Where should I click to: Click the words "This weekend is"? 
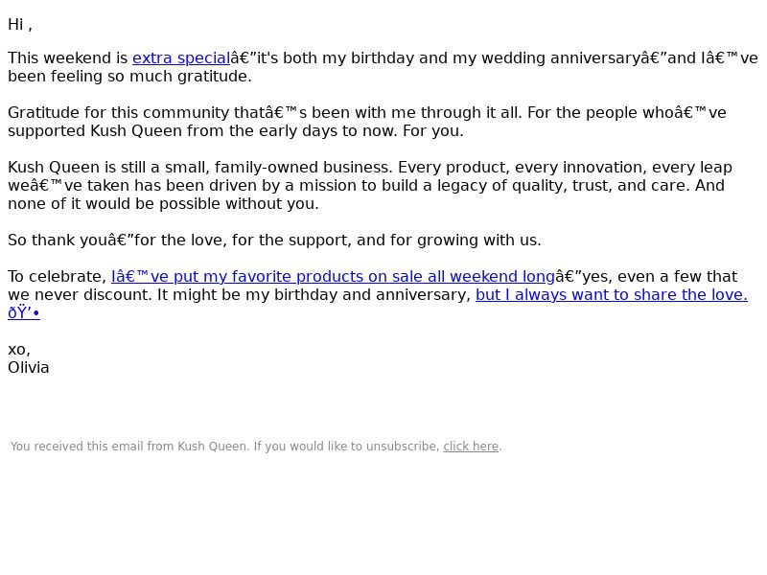[x=67, y=58]
